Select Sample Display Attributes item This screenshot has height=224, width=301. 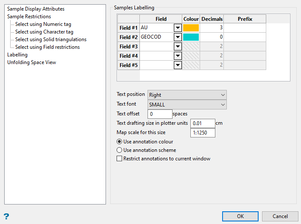pos(36,9)
